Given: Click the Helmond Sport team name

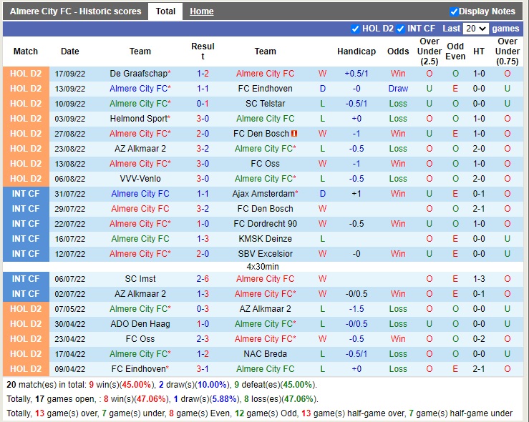Looking at the screenshot, I should [x=138, y=119].
